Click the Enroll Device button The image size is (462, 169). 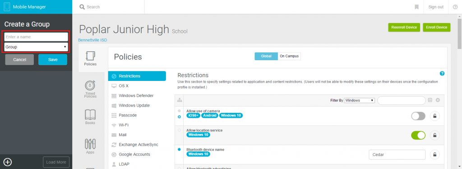coord(437,27)
